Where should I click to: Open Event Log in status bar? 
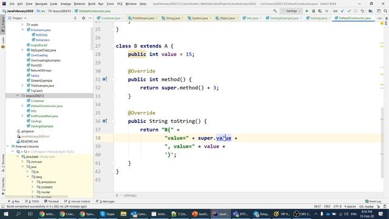pyautogui.click(x=373, y=201)
